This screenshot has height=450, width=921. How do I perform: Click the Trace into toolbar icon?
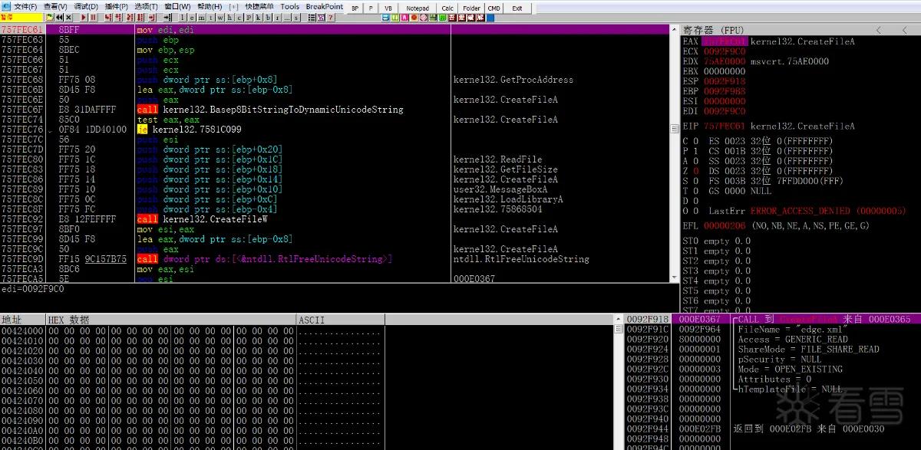[x=129, y=17]
